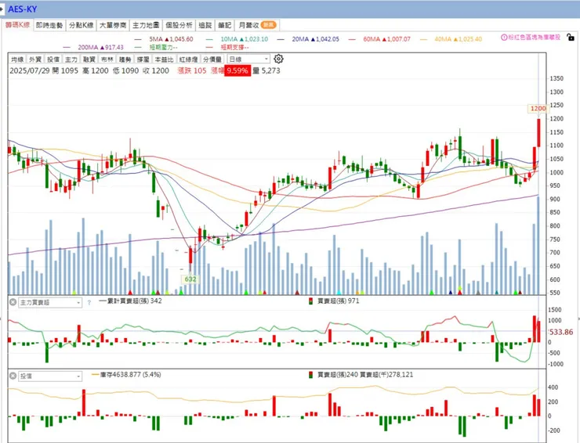Toggle the 融資 overlay button
The image size is (580, 443).
(89, 59)
